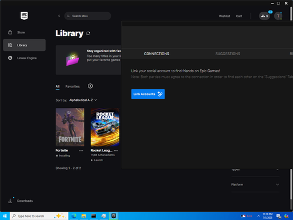Click "Showing 1 - 2 of 2" text
The width and height of the screenshot is (293, 220).
[68, 168]
